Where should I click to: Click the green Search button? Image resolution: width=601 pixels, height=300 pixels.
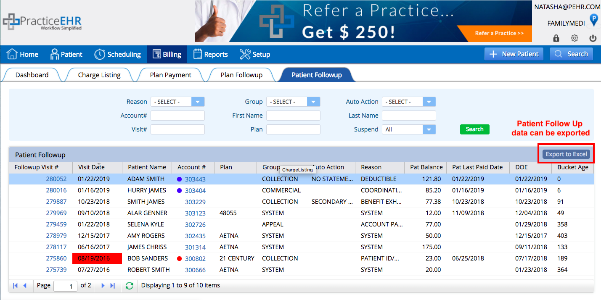pyautogui.click(x=474, y=129)
